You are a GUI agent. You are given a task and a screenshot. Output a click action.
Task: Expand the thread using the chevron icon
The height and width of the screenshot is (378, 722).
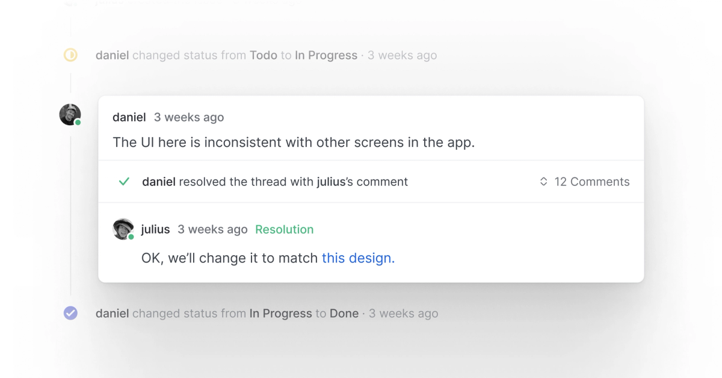[543, 182]
